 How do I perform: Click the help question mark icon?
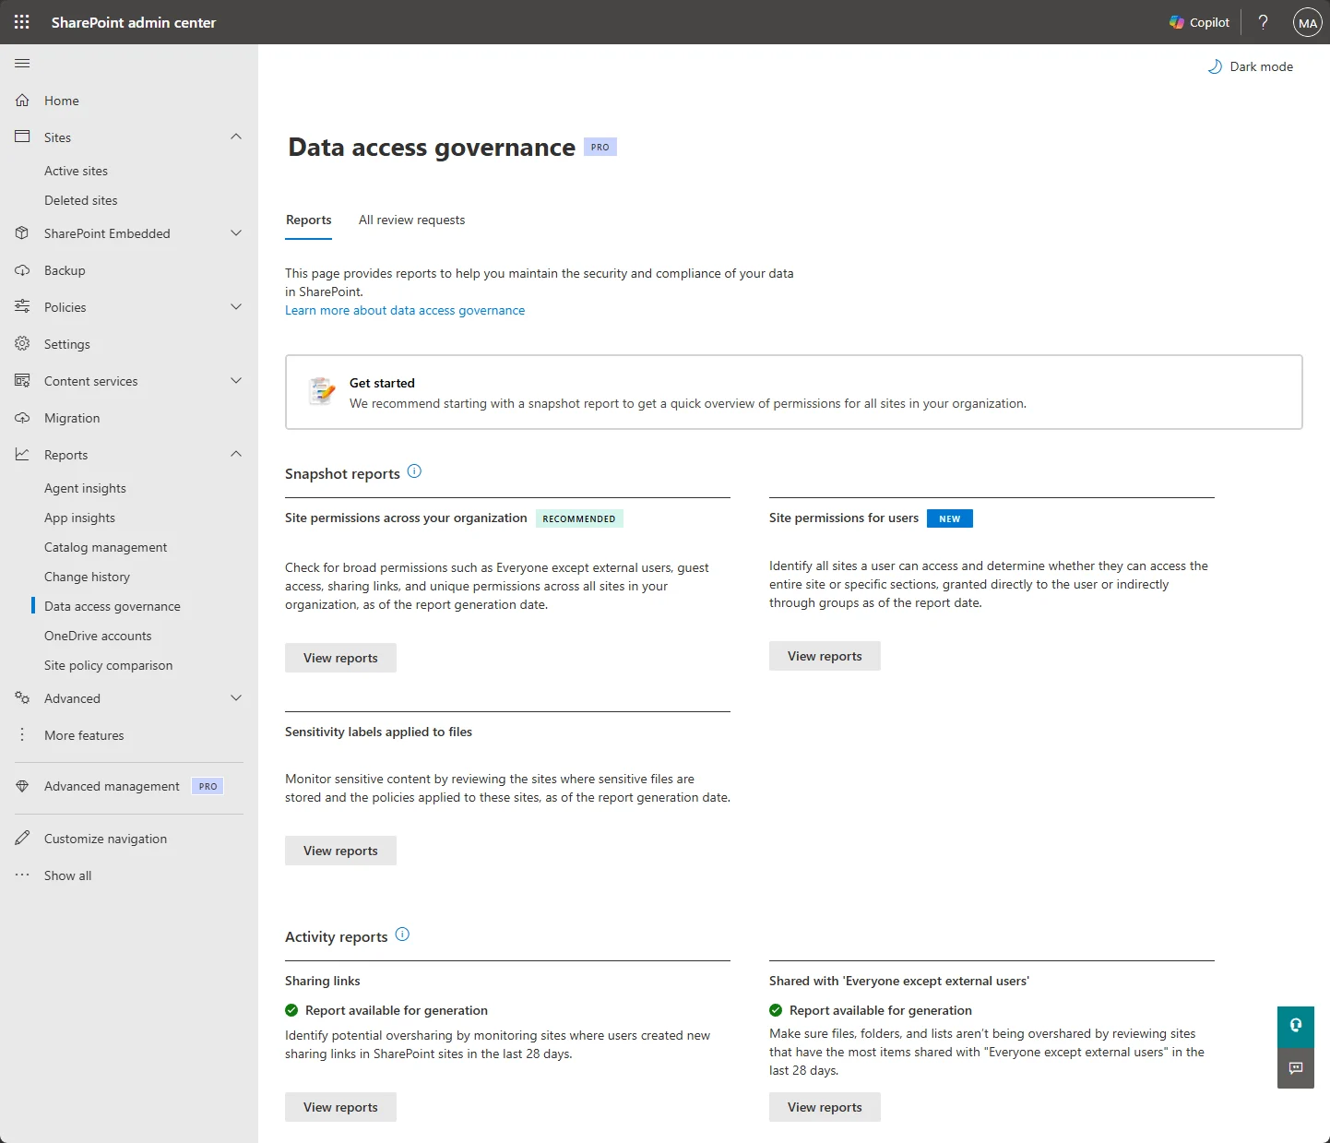click(x=1263, y=22)
